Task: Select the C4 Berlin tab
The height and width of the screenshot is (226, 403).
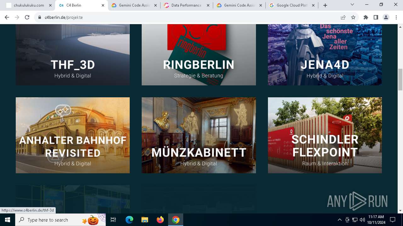Action: (81, 5)
